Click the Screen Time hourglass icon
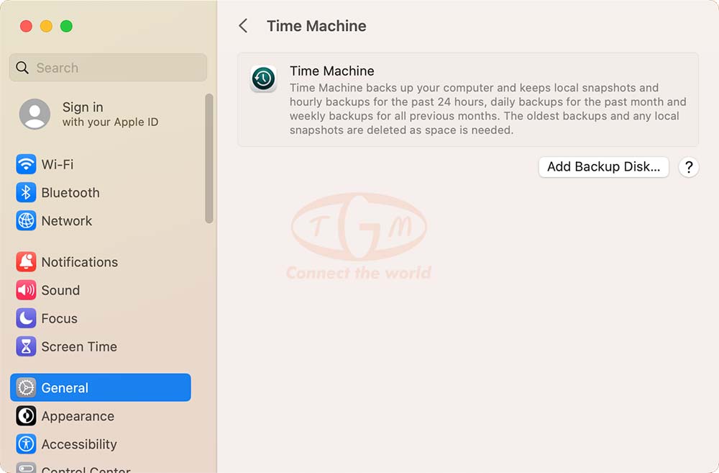 (x=26, y=346)
